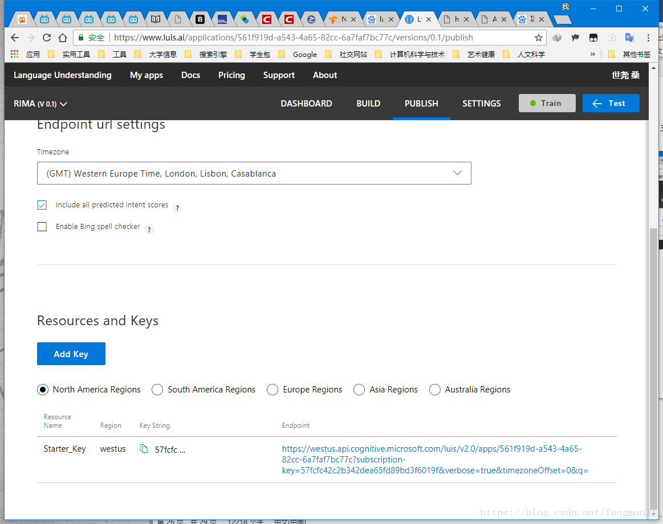The height and width of the screenshot is (524, 663).
Task: Open Docs in the top navigation
Action: 191,75
